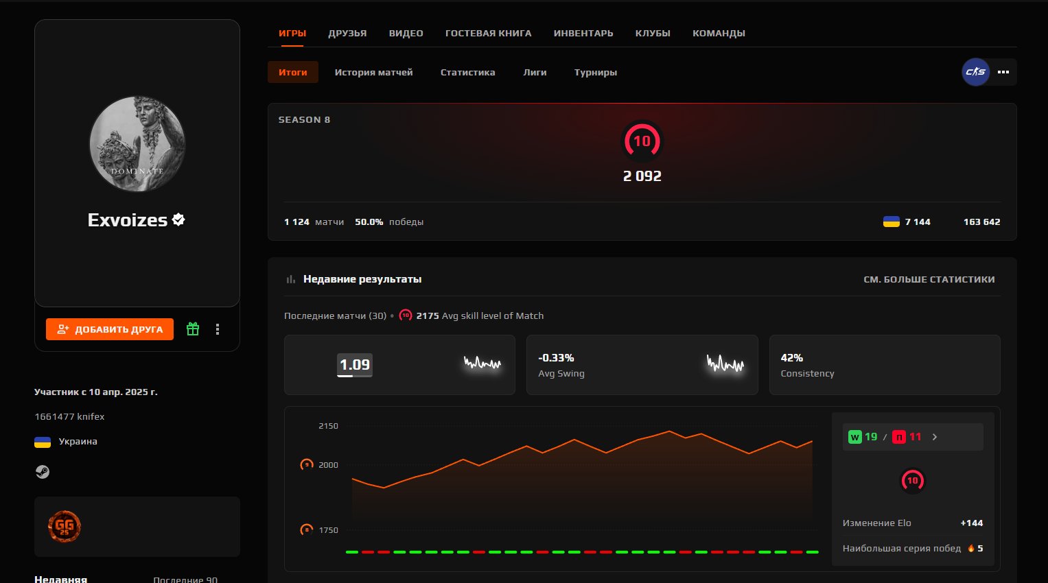Click the 163 642 global ranking value
This screenshot has width=1048, height=583.
(981, 222)
